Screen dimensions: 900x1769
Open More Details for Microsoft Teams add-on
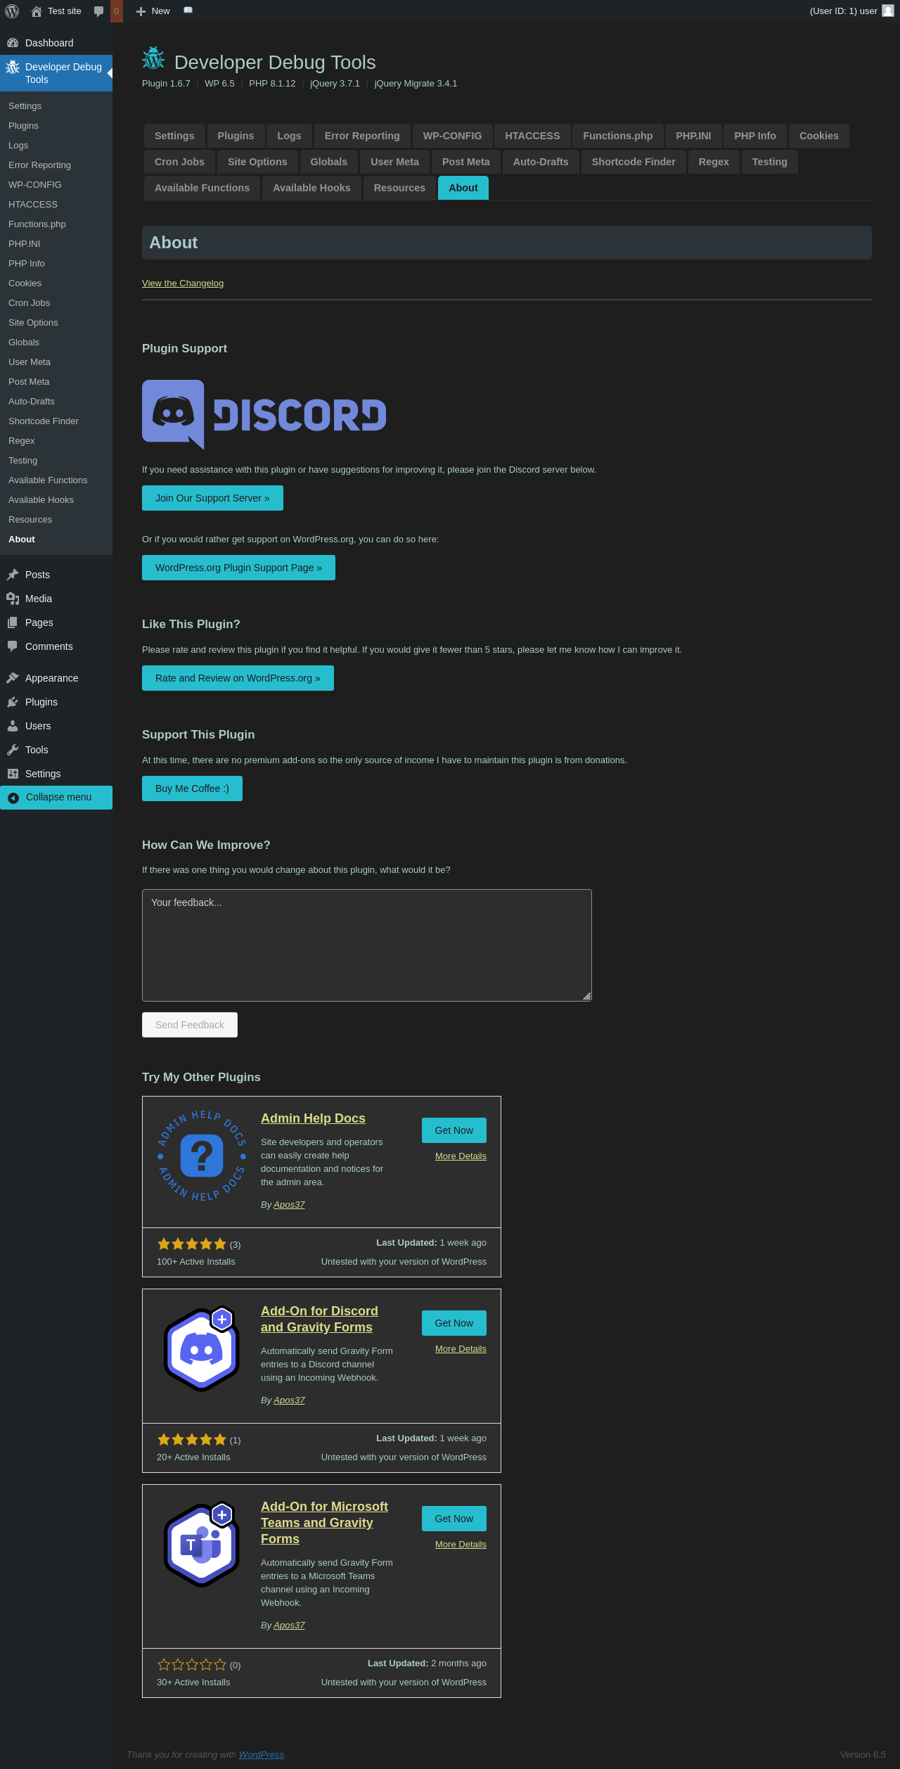pos(461,1545)
